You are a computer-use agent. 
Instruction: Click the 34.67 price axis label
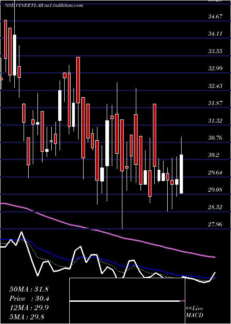[215, 17]
